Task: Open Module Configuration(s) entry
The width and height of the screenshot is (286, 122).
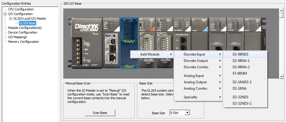Action: [25, 28]
